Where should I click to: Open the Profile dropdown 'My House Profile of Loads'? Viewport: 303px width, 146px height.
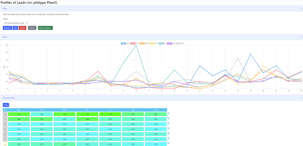pos(15,23)
